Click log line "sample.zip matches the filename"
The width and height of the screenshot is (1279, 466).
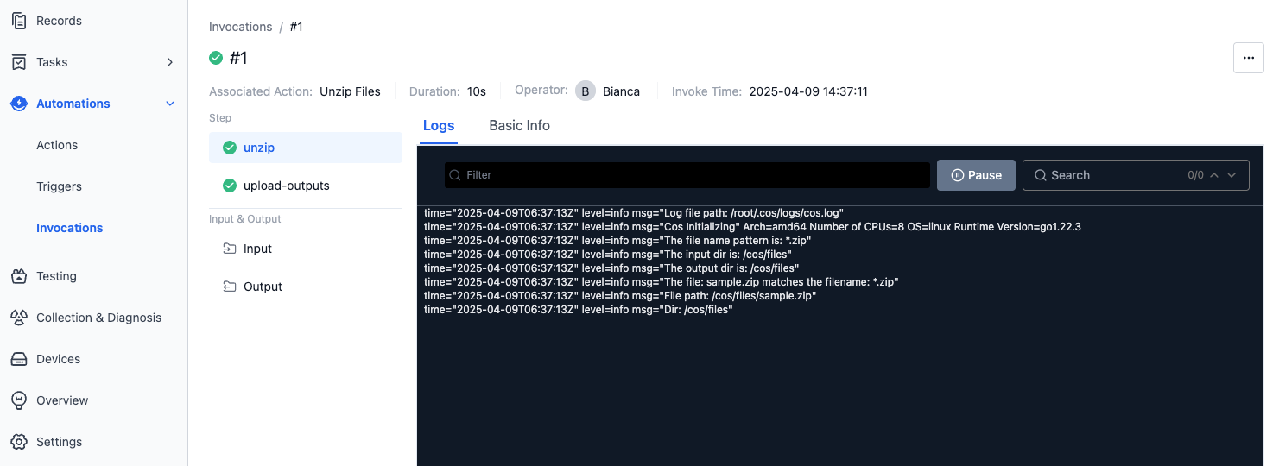[x=662, y=281]
